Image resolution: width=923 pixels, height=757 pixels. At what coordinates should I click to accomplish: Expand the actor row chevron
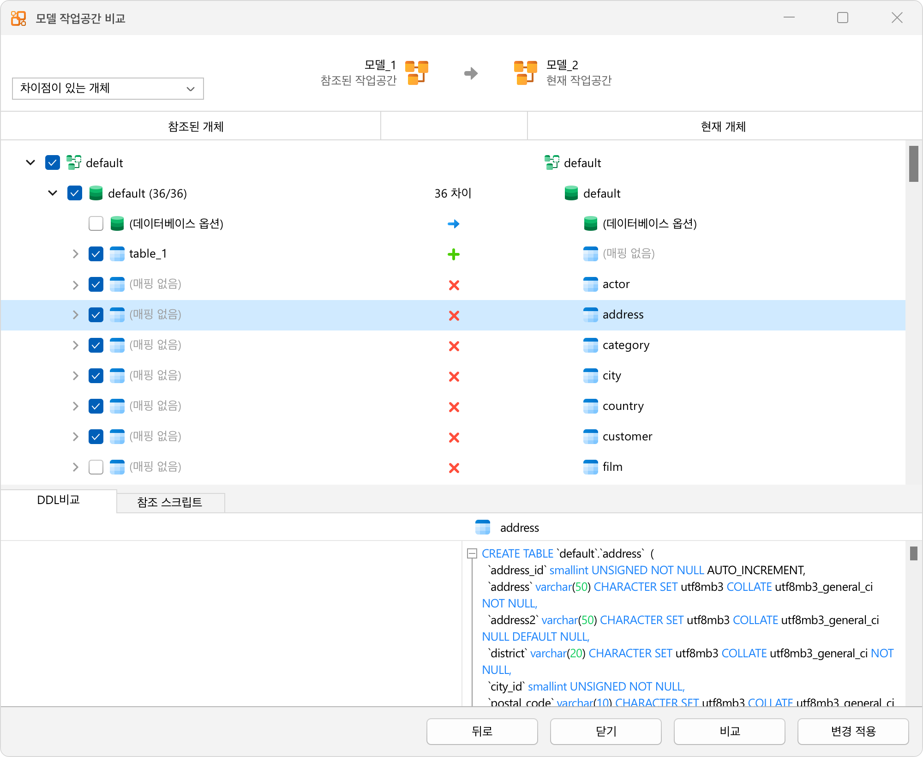click(x=76, y=284)
